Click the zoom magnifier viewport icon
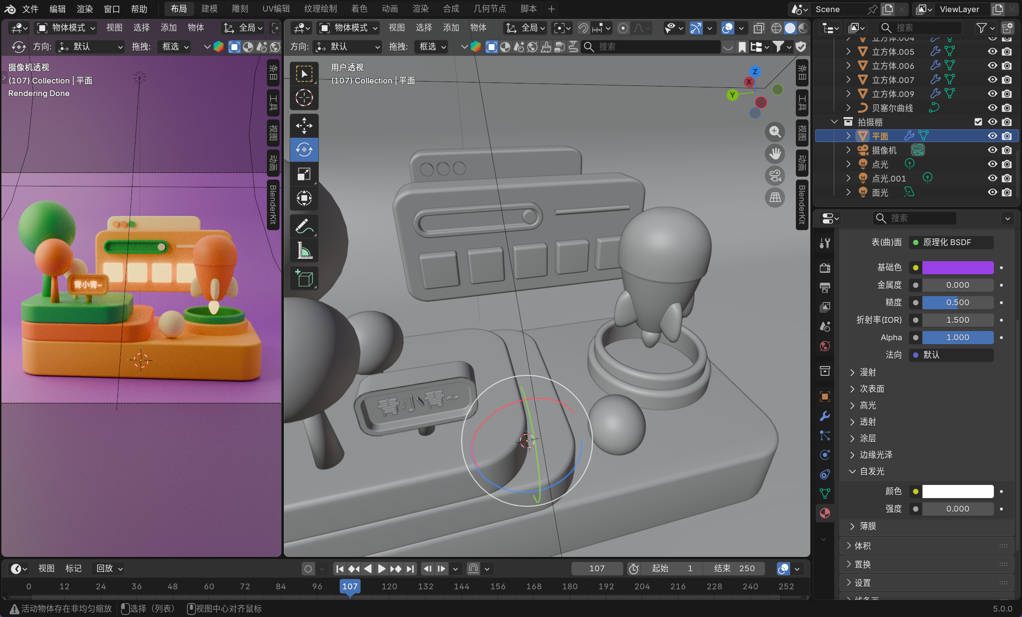Screen dimensions: 1022x617 [x=775, y=132]
